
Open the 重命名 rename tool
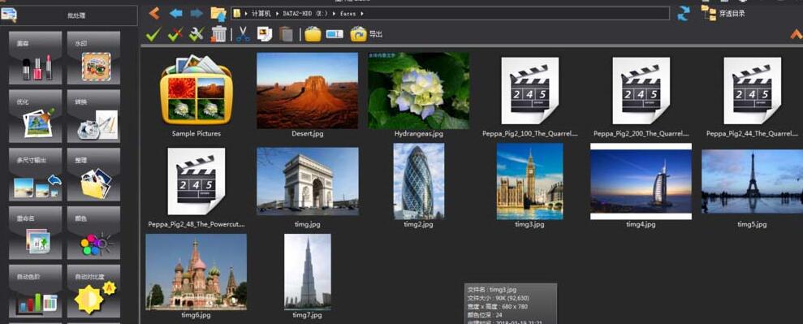36,233
